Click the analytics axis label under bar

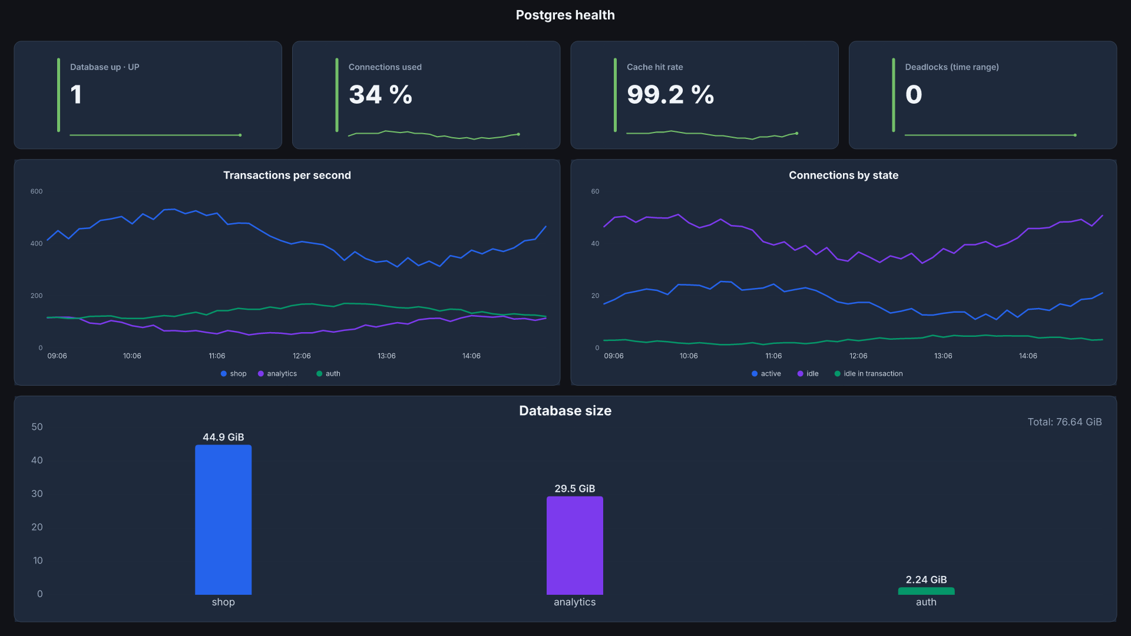point(575,602)
